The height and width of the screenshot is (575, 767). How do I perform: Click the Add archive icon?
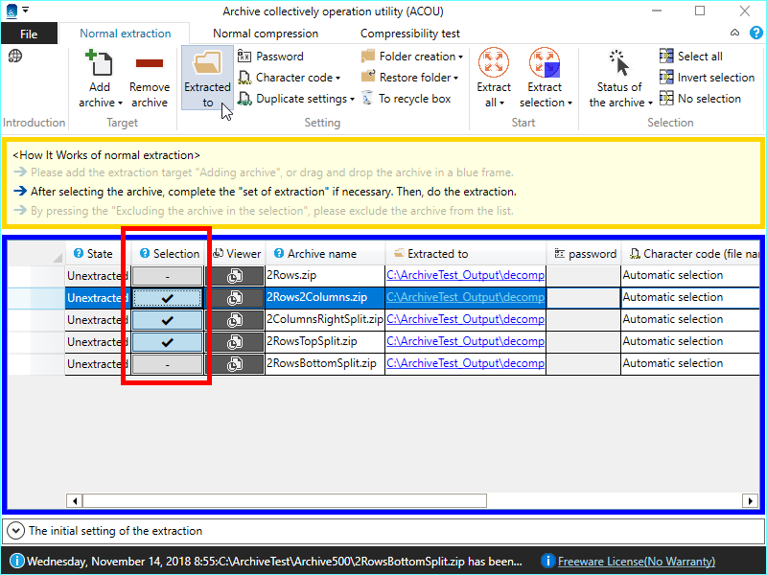(100, 65)
